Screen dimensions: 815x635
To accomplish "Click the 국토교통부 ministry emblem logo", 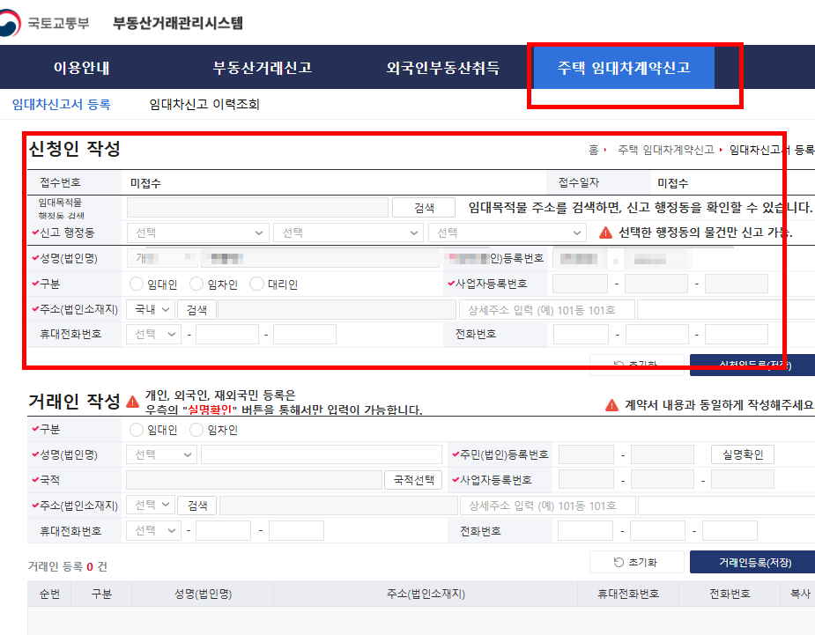I will (11, 22).
